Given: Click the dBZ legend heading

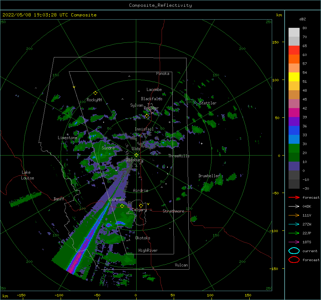Looking at the screenshot, I should [x=302, y=19].
